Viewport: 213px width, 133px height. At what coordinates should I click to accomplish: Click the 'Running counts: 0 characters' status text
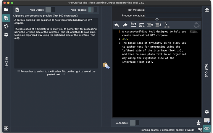167,130
